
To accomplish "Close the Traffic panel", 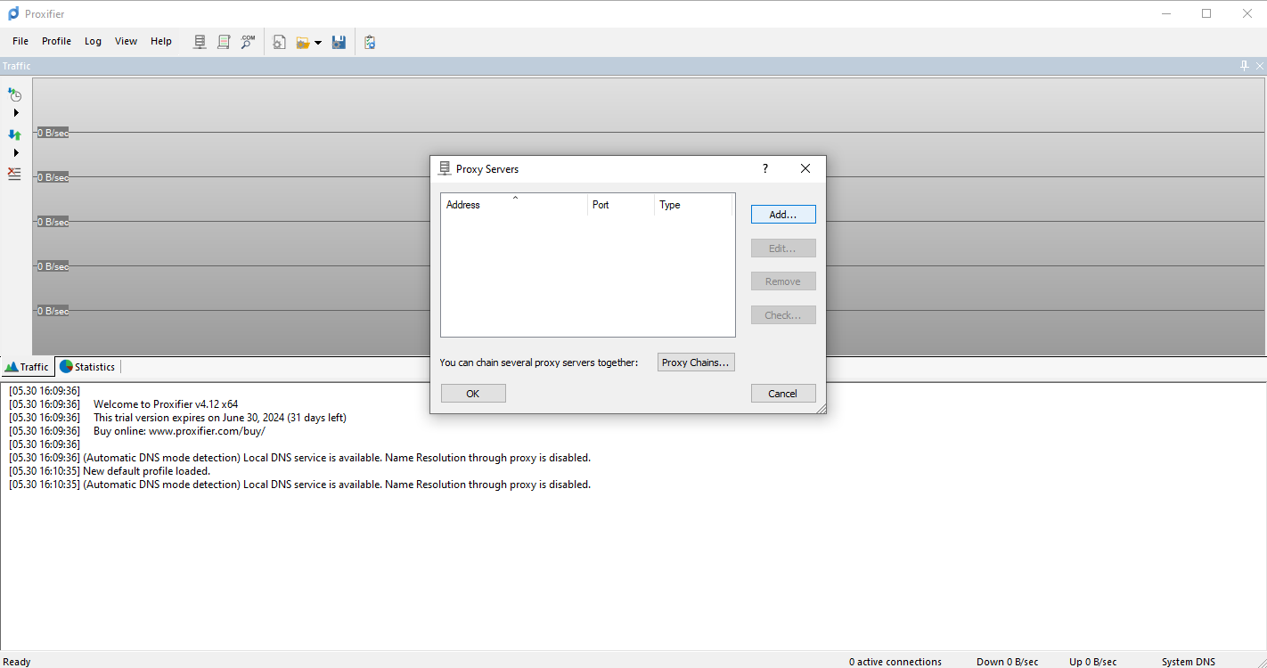I will tap(1260, 66).
